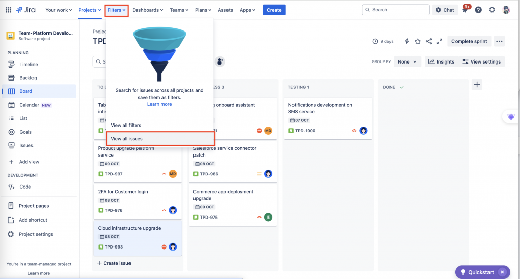Click the JE assignee avatar on TPD-975

coord(268,218)
